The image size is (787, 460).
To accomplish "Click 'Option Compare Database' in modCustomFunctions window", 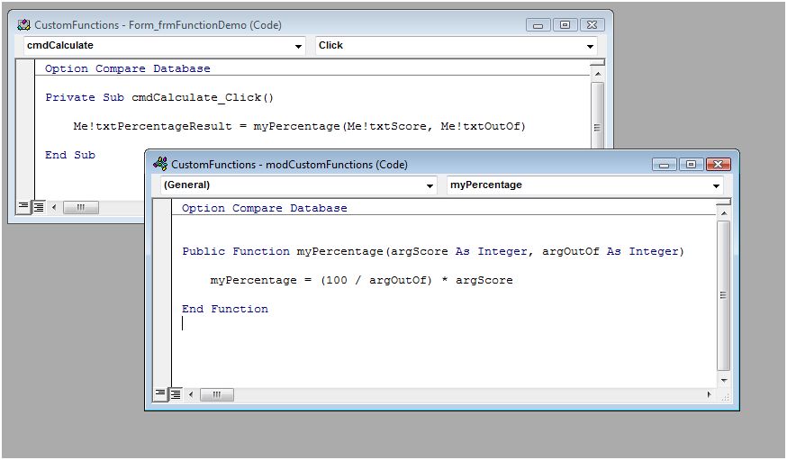I will pos(265,208).
